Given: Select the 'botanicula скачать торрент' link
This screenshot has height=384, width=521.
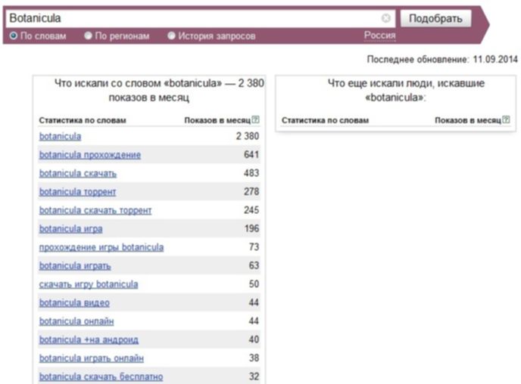Looking at the screenshot, I should 95,210.
